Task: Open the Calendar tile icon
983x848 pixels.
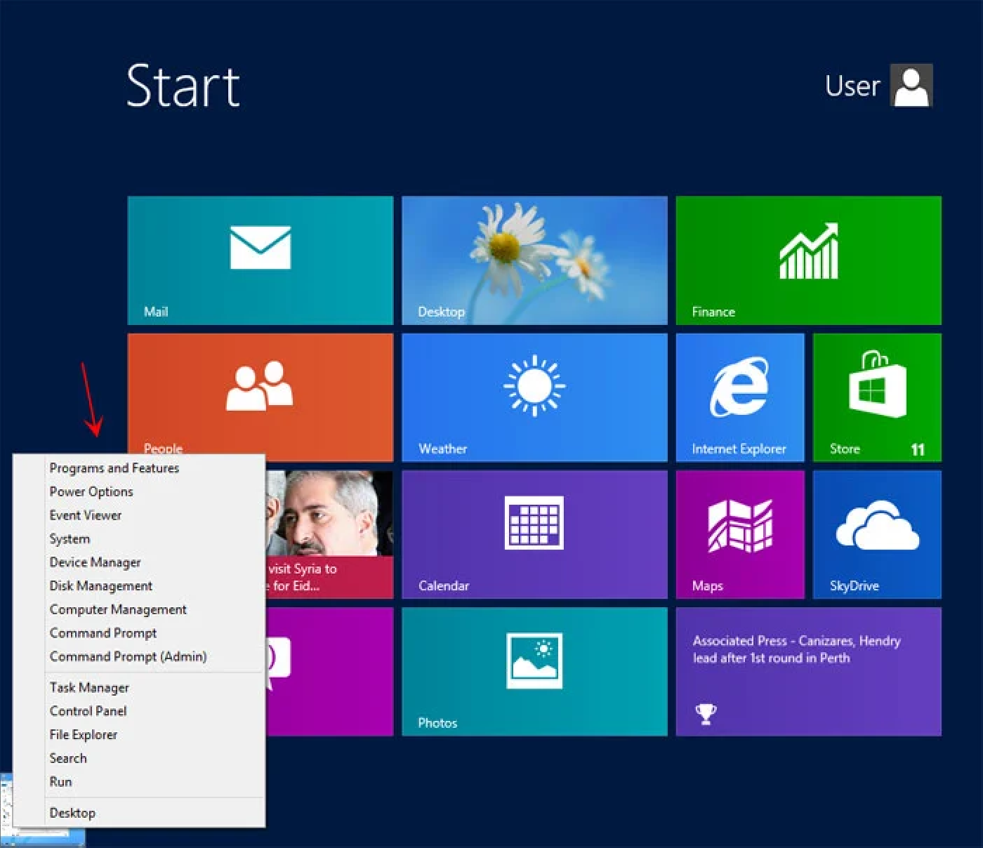Action: (534, 522)
